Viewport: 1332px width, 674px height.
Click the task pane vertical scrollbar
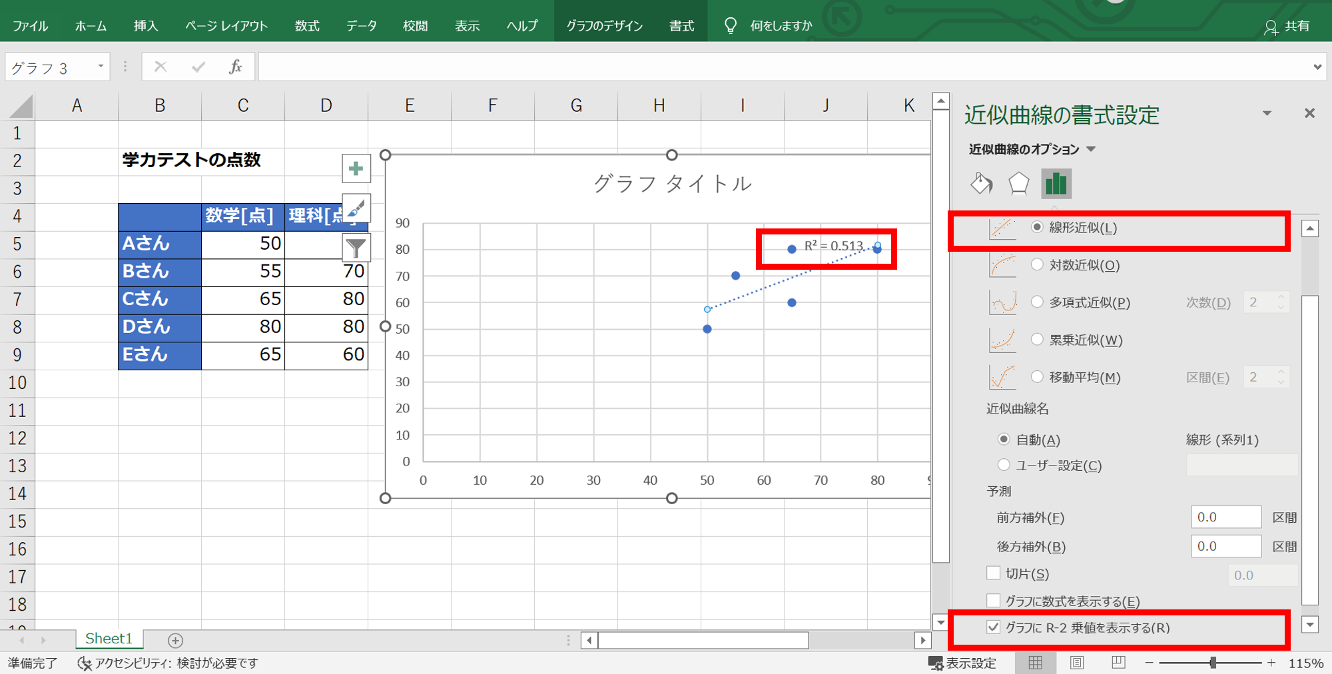coord(1310,450)
